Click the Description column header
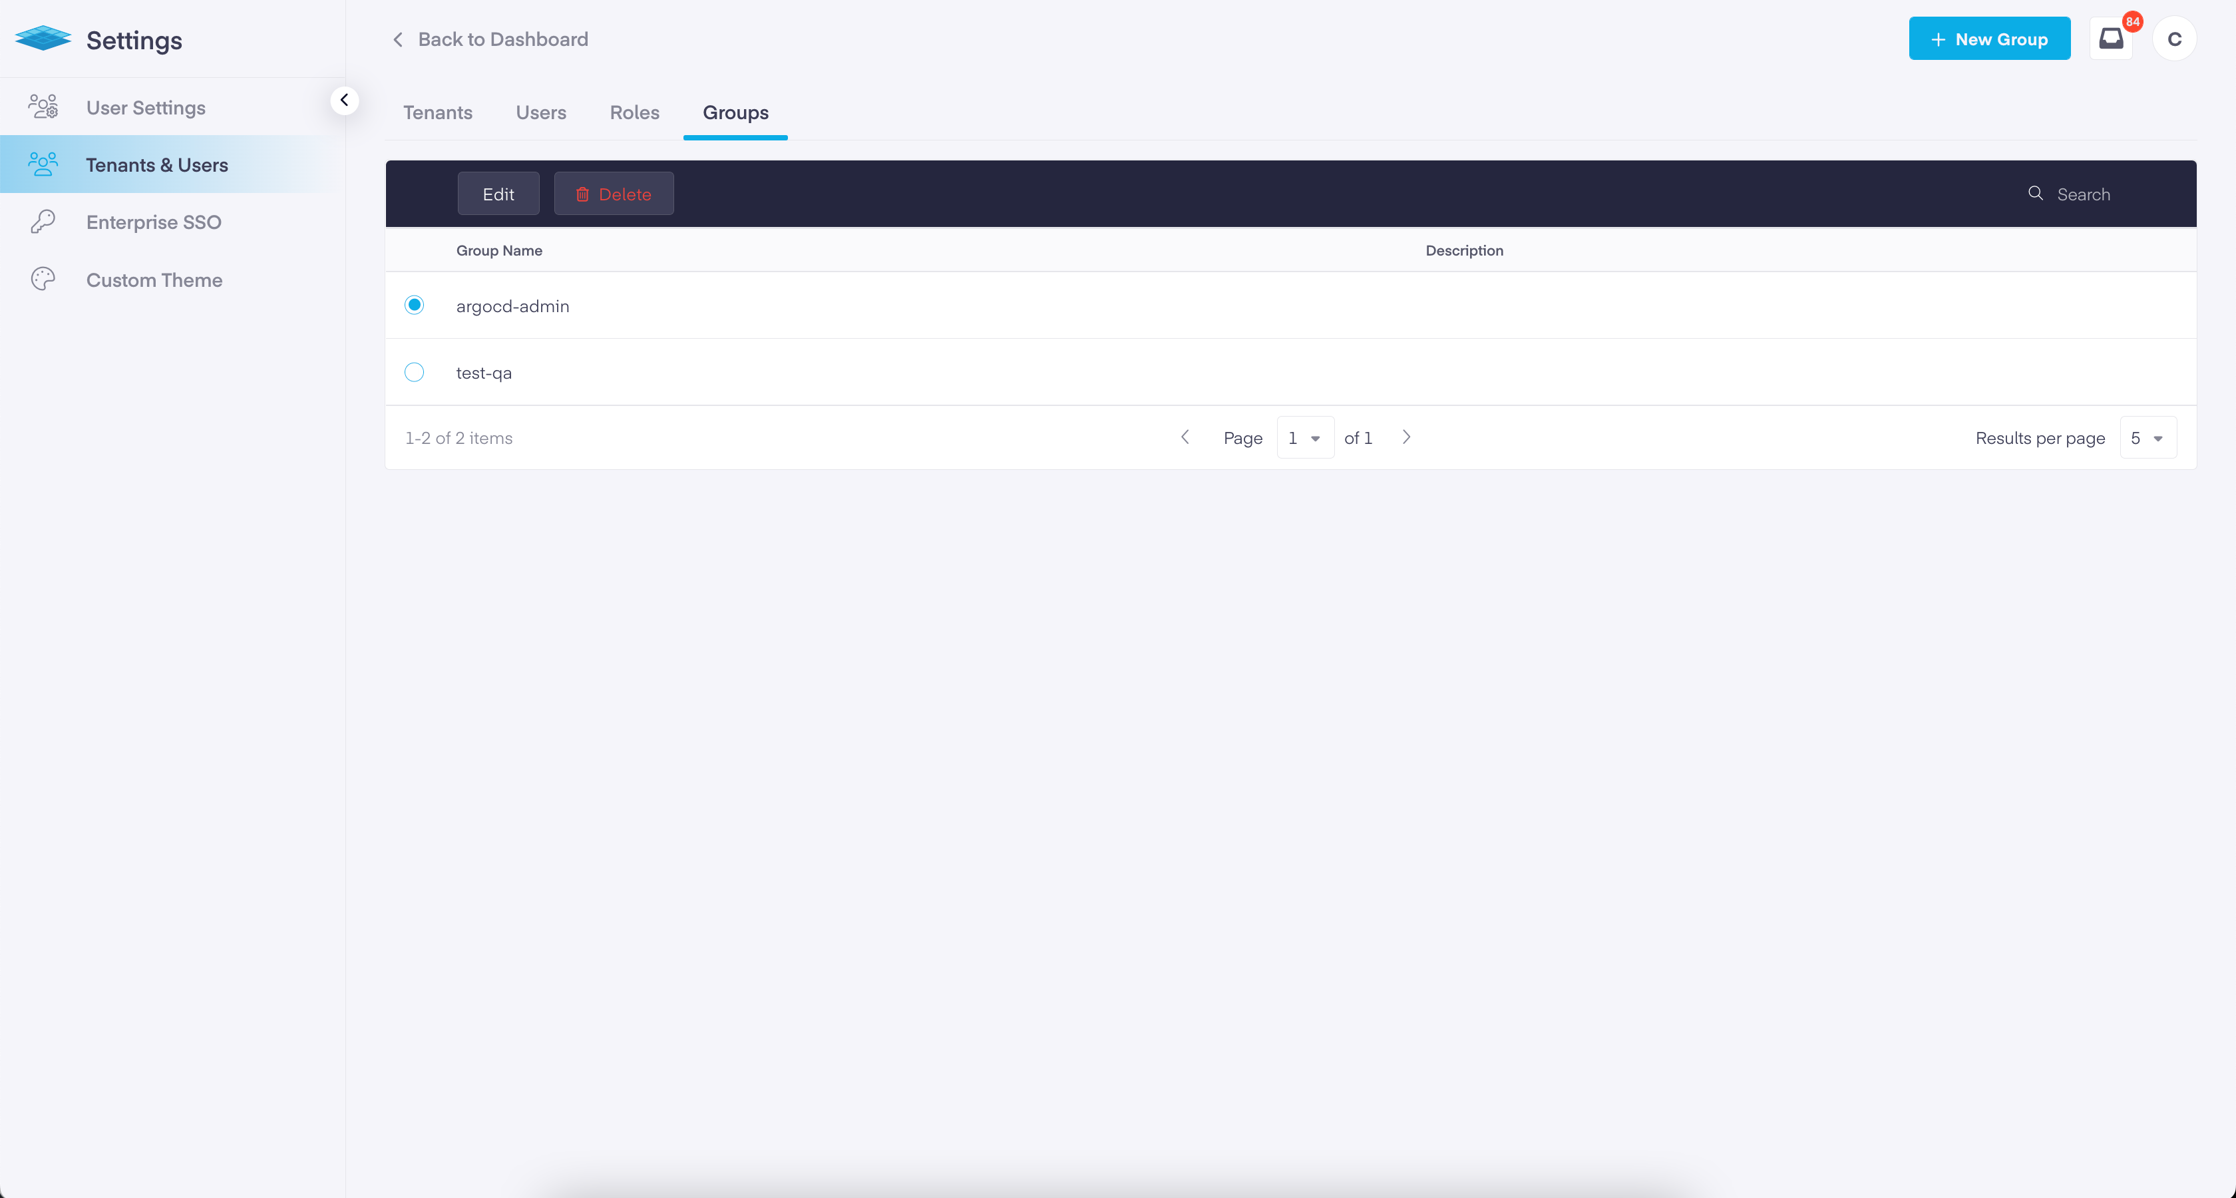The image size is (2236, 1198). pyautogui.click(x=1464, y=250)
